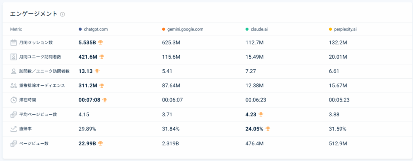Open the claude.ai column header
Image resolution: width=413 pixels, height=161 pixels.
pos(259,29)
